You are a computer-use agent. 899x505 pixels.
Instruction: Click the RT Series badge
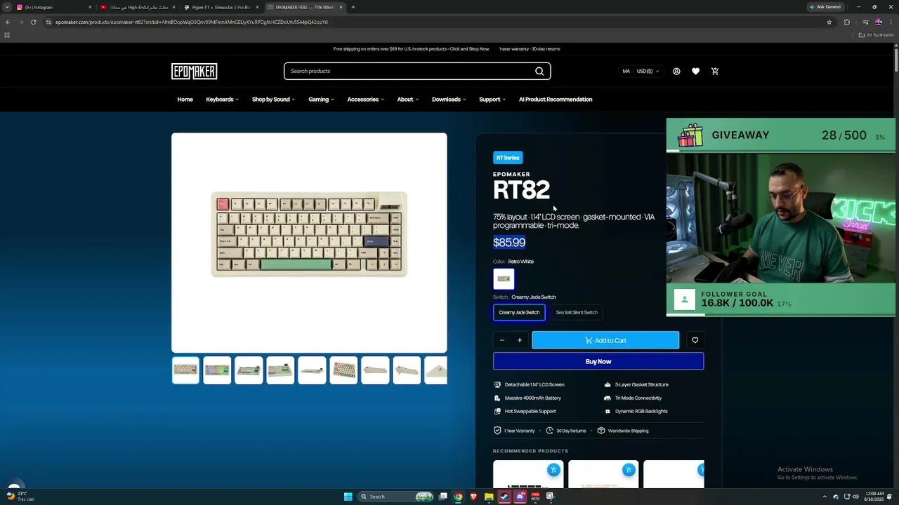[x=508, y=158]
